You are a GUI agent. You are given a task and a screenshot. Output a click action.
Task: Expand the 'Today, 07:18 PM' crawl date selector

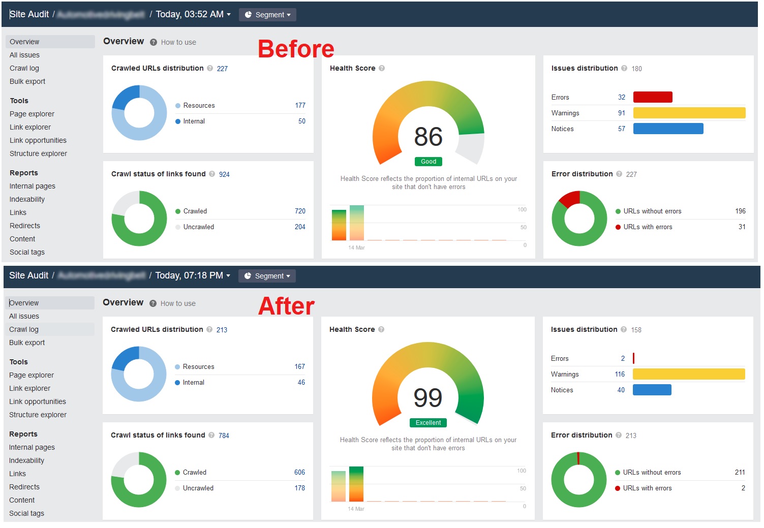coord(193,275)
